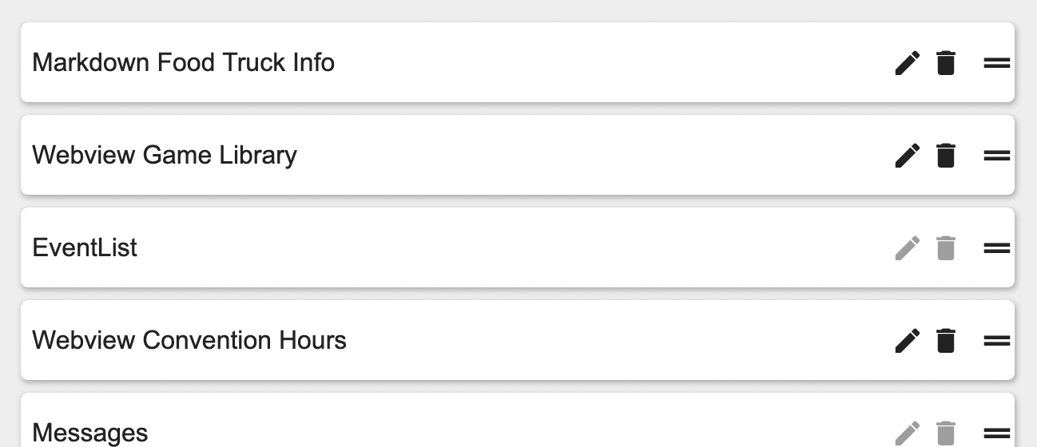Select the Messages list item

coord(90,433)
